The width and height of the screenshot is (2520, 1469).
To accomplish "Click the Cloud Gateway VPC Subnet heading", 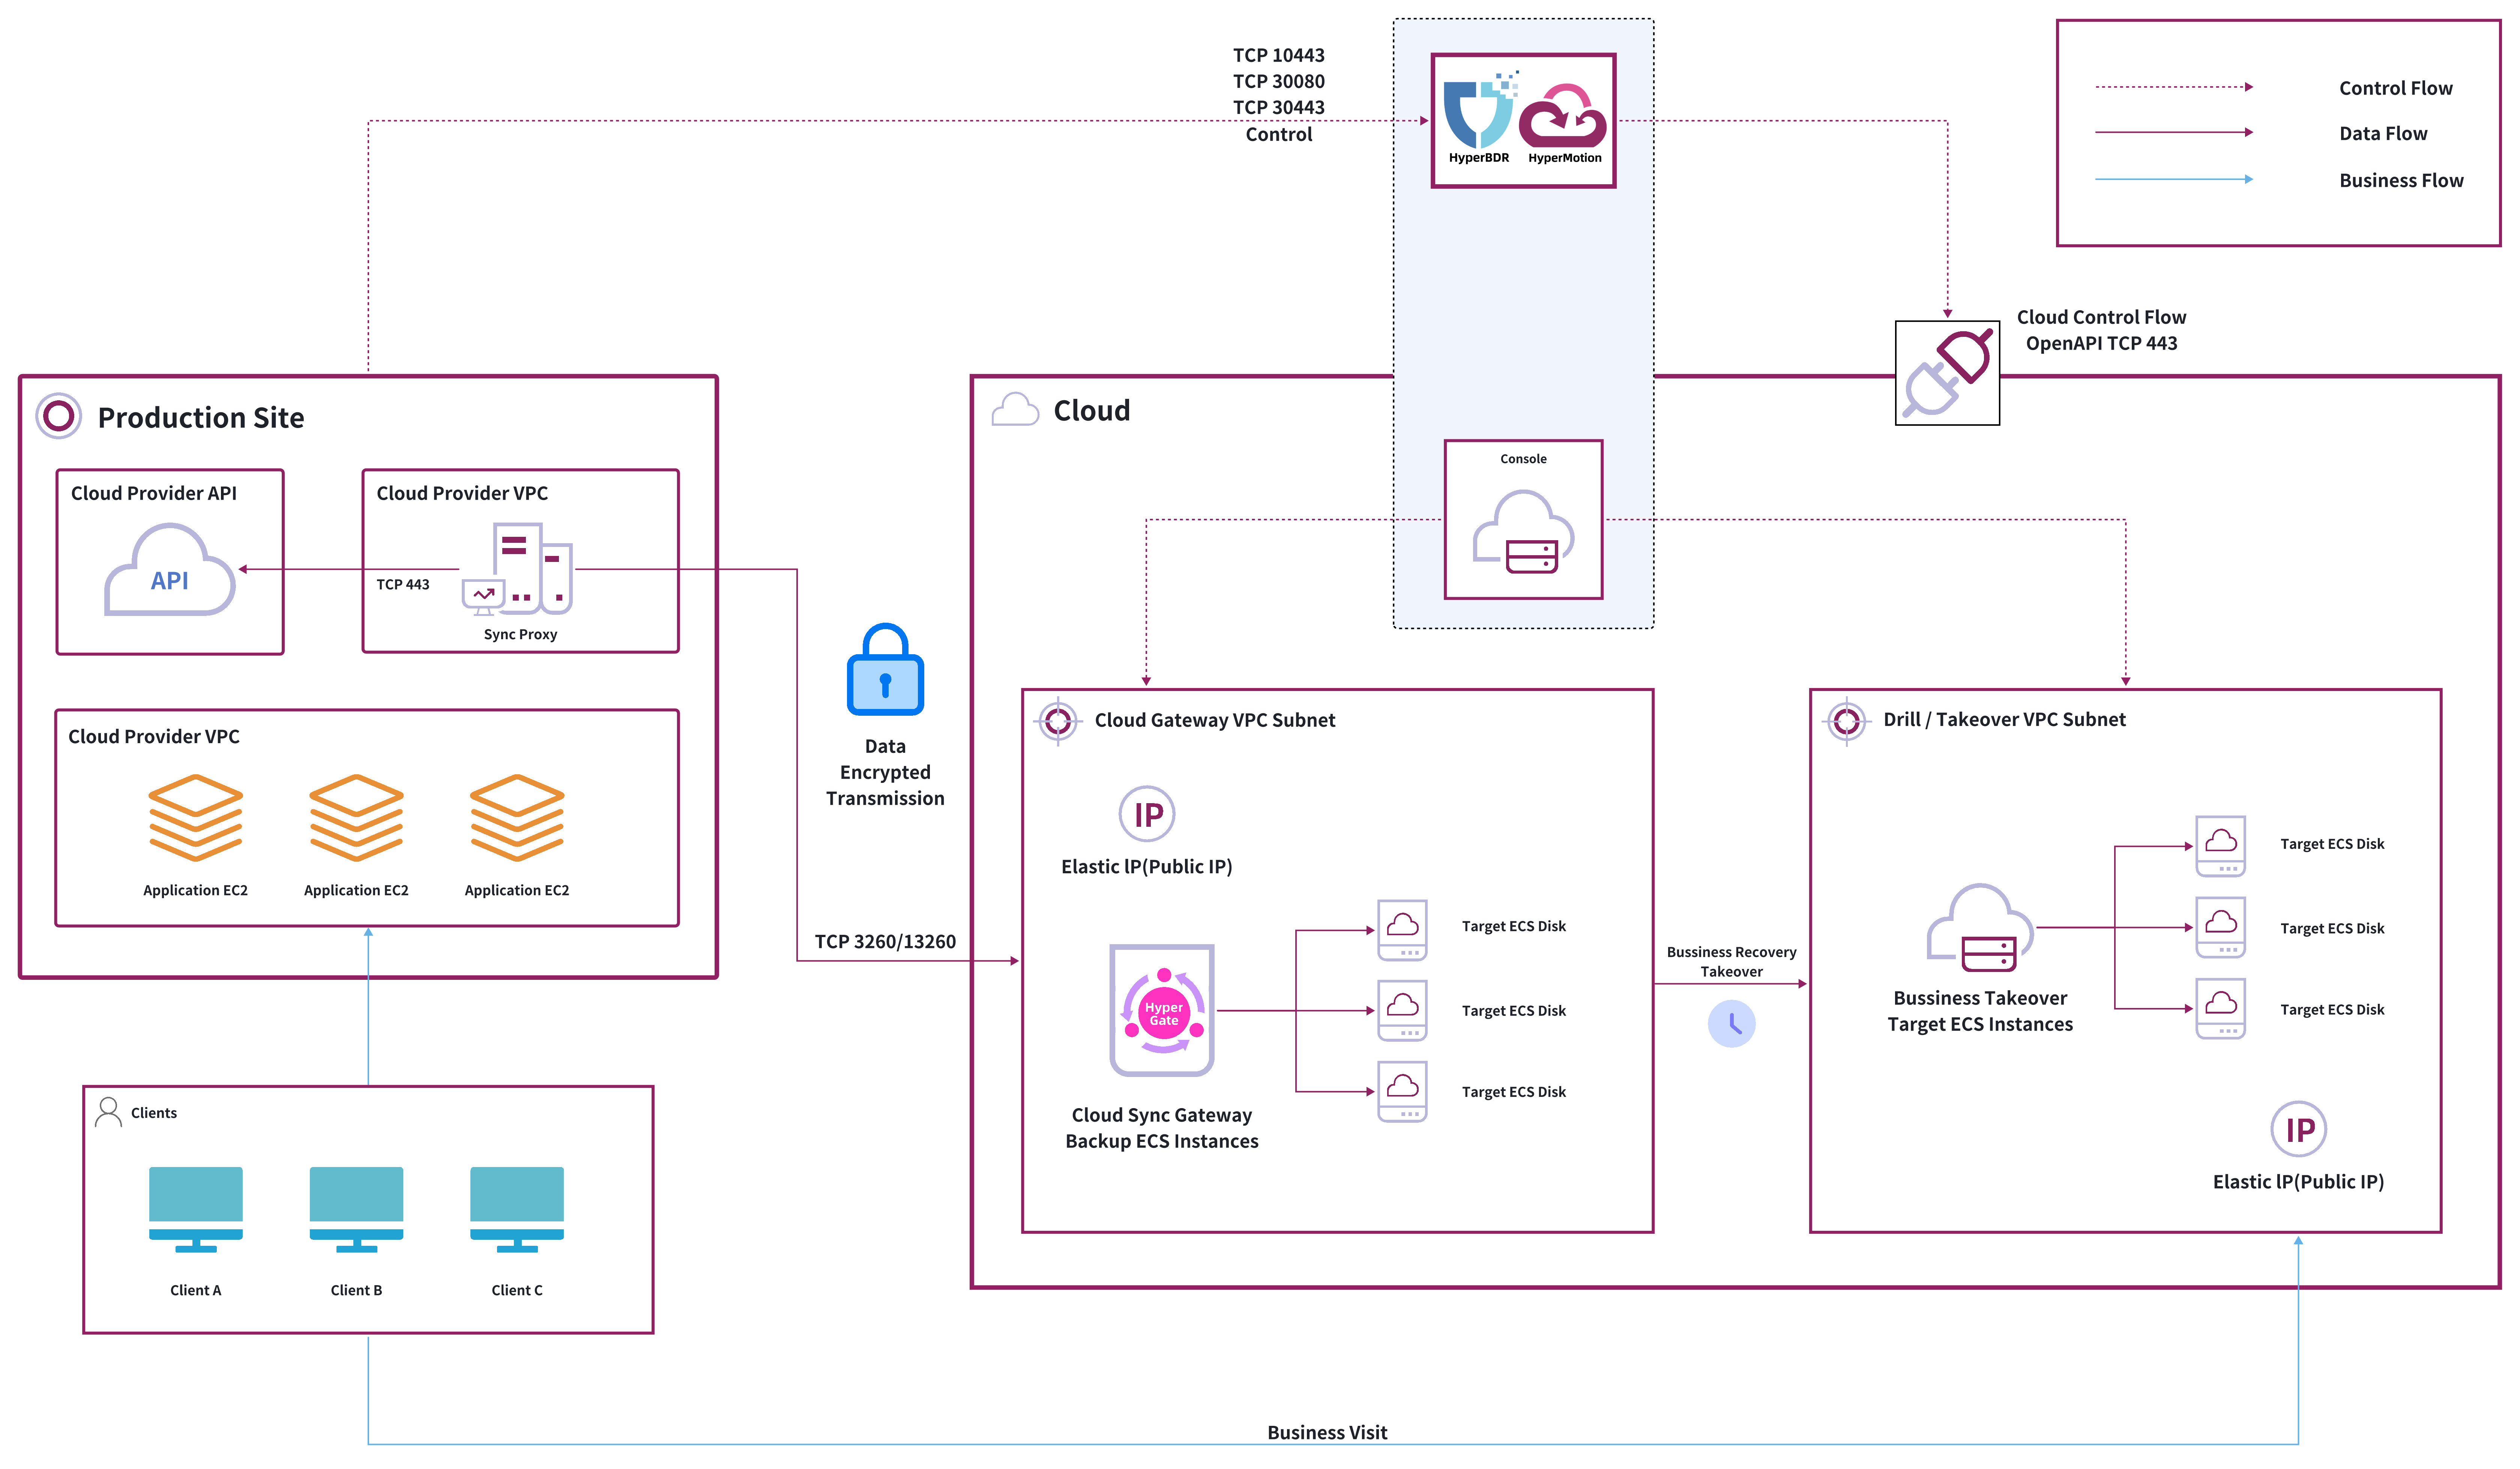I will pyautogui.click(x=1215, y=720).
